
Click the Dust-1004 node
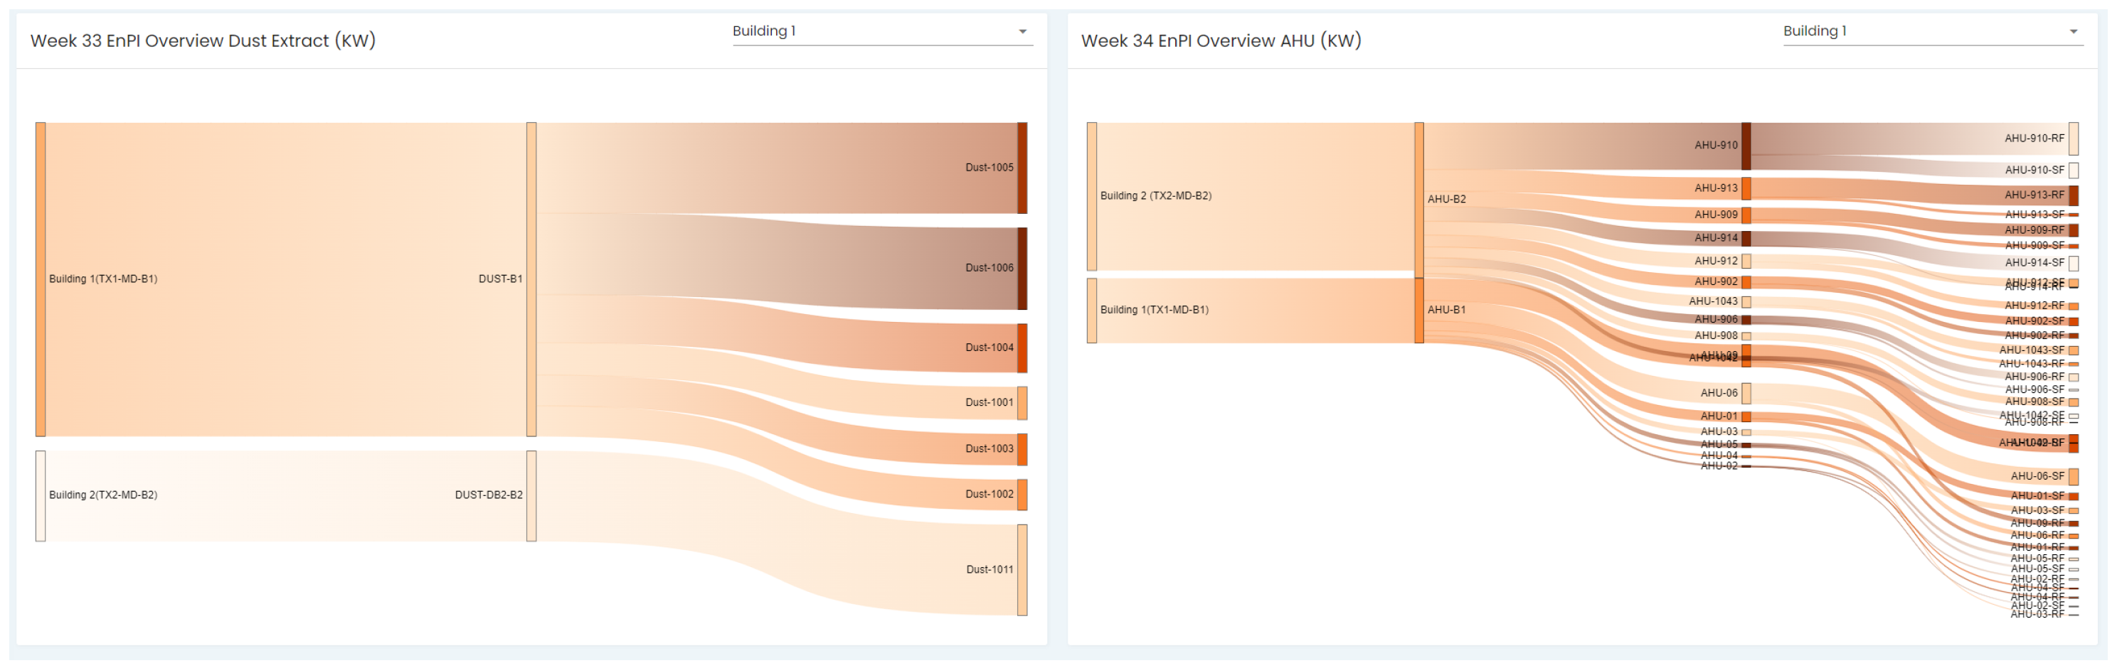pos(1022,348)
